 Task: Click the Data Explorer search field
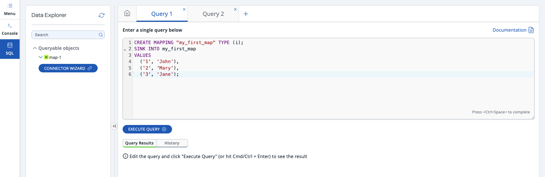coord(65,35)
